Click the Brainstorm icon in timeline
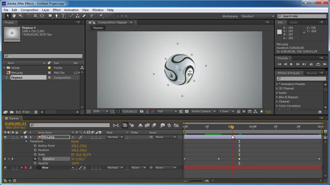This screenshot has height=185, width=330. point(162,125)
